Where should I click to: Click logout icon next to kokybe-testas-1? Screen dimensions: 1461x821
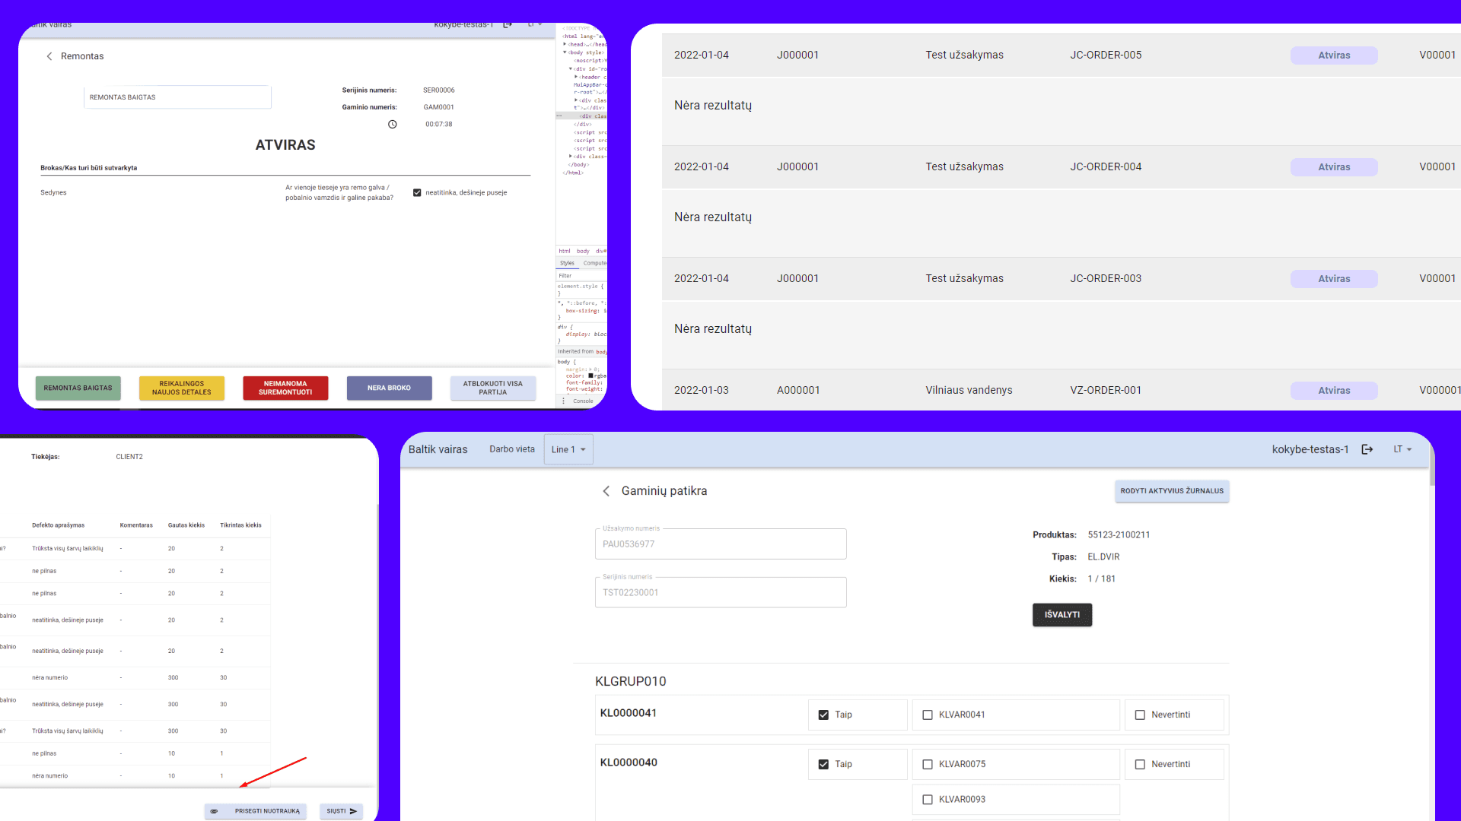pyautogui.click(x=1367, y=449)
